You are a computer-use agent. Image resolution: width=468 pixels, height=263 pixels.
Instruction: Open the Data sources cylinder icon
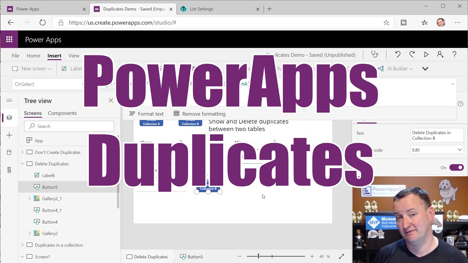pyautogui.click(x=9, y=153)
